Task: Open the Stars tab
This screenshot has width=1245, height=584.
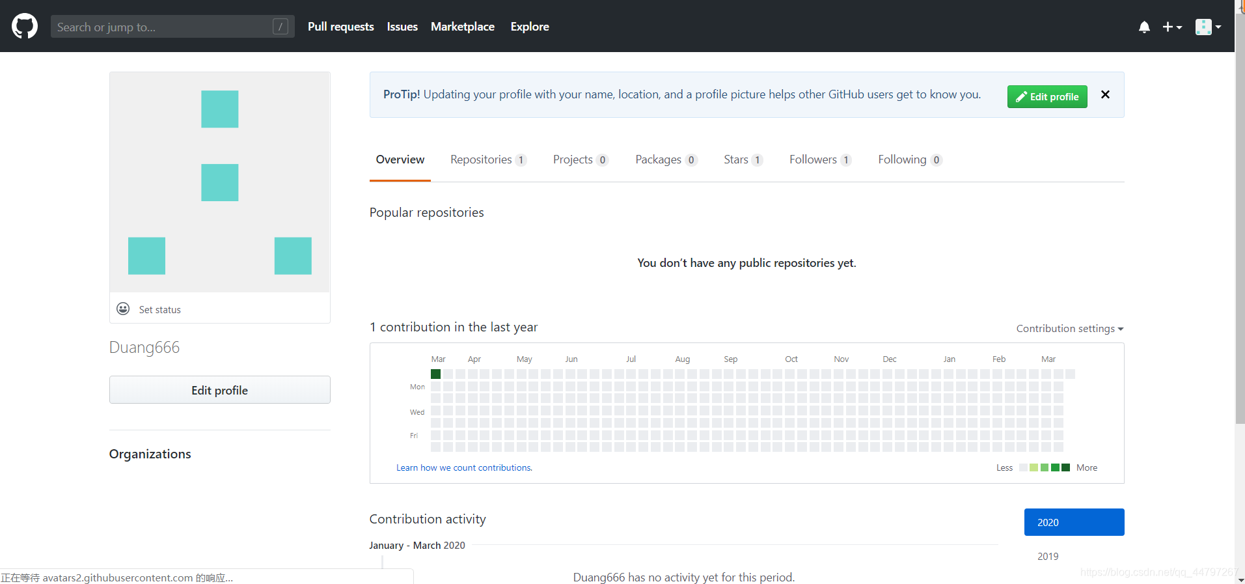Action: [743, 160]
